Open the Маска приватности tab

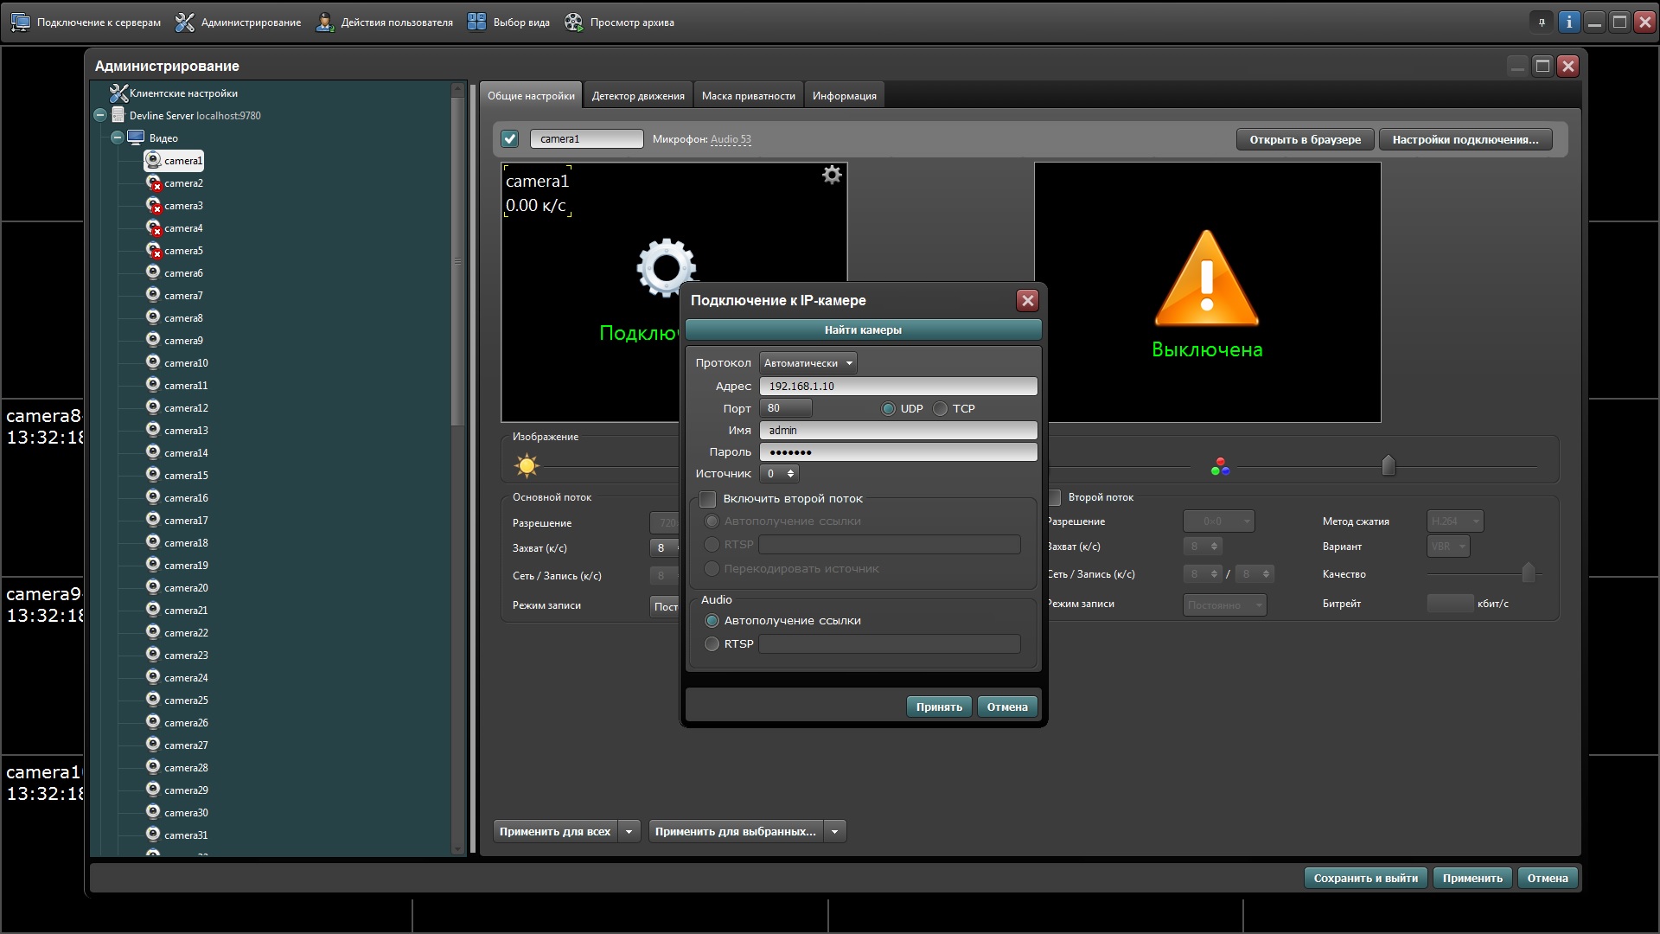click(x=748, y=96)
